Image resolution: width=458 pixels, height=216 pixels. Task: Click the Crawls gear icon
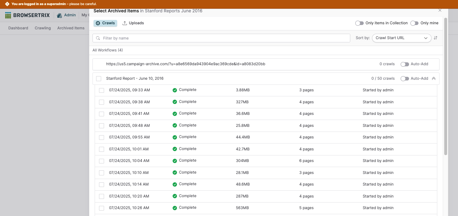point(98,23)
